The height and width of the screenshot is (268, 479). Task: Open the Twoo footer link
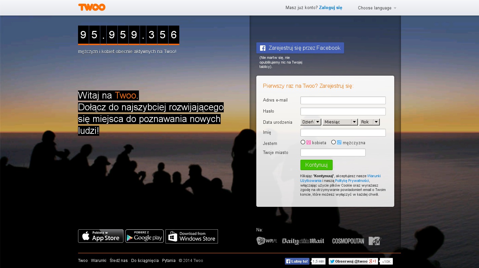[x=83, y=261]
